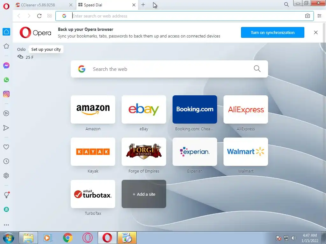
Task: Click the Oslo weather city label
Action: point(21,49)
